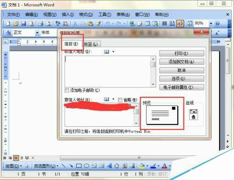Click the Insert Table grid icon
234x180 pixels.
pyautogui.click(x=147, y=23)
